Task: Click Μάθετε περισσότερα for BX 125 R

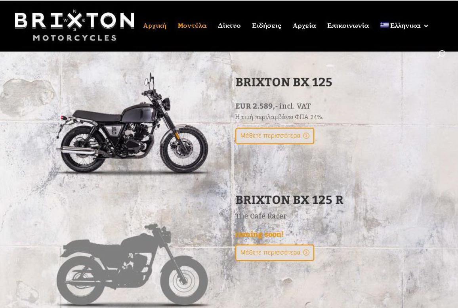Action: tap(275, 253)
